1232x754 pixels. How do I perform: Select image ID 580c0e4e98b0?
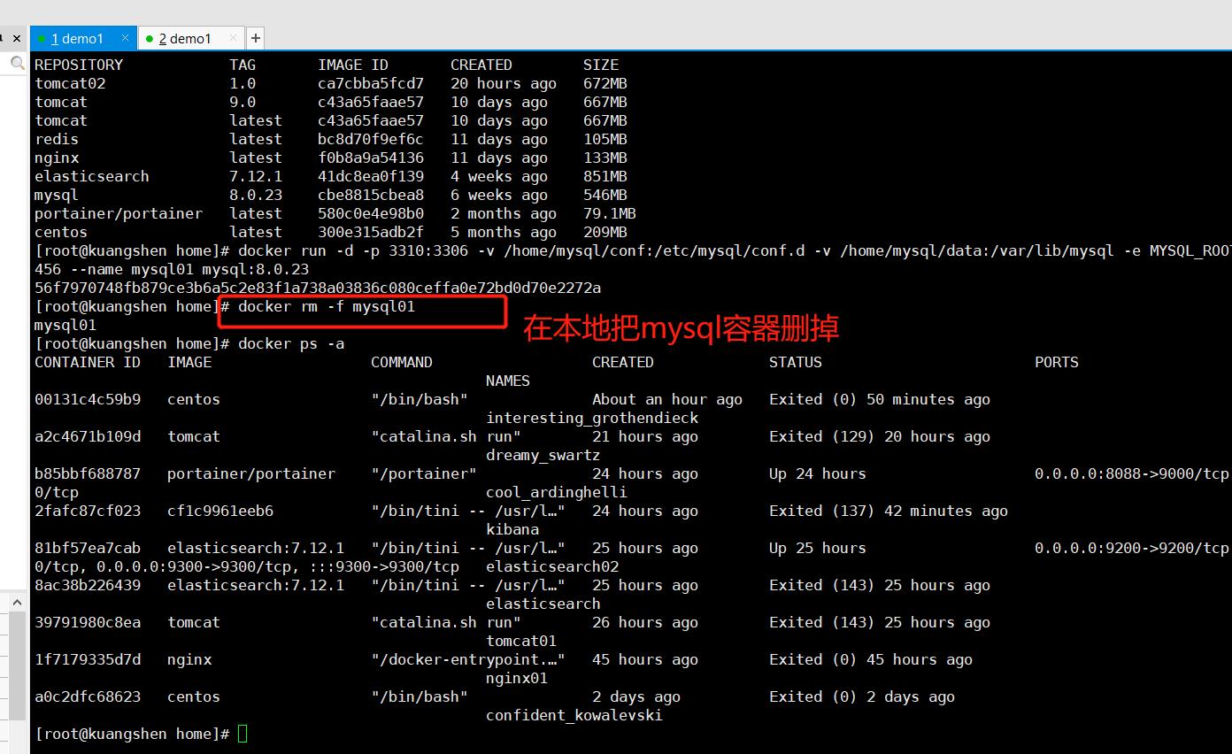coord(371,213)
